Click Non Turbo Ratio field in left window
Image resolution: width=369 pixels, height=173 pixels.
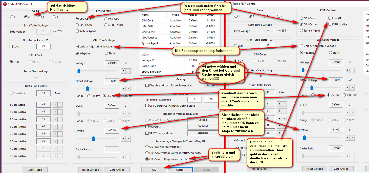44,46
